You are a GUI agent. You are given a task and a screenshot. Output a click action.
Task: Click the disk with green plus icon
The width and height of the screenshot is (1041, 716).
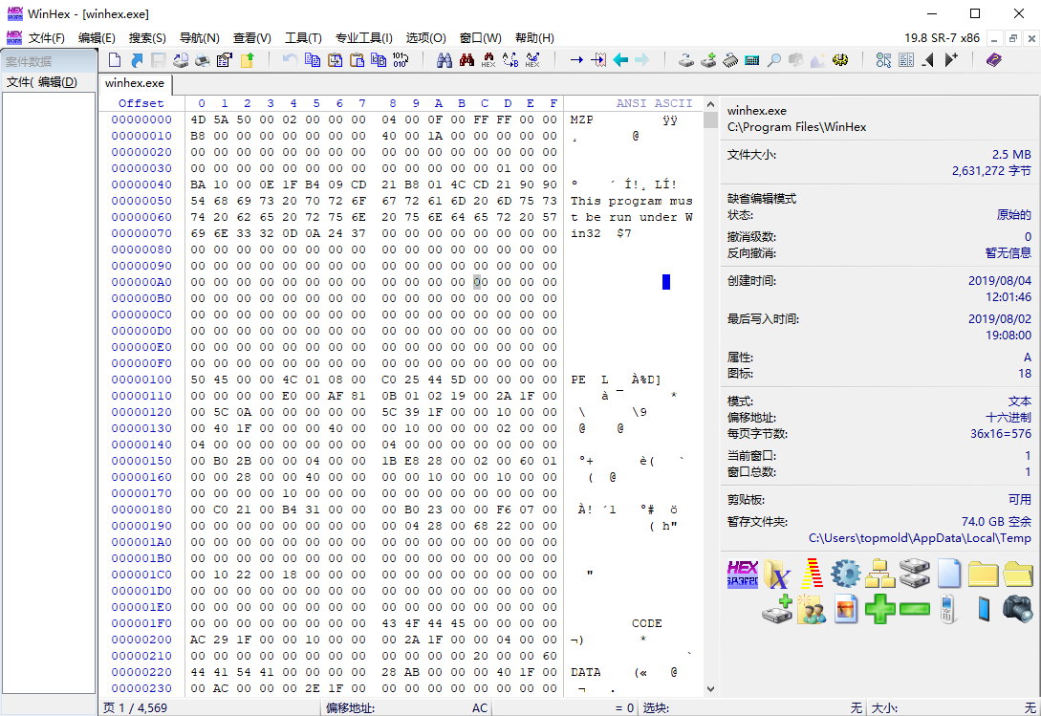tap(777, 608)
